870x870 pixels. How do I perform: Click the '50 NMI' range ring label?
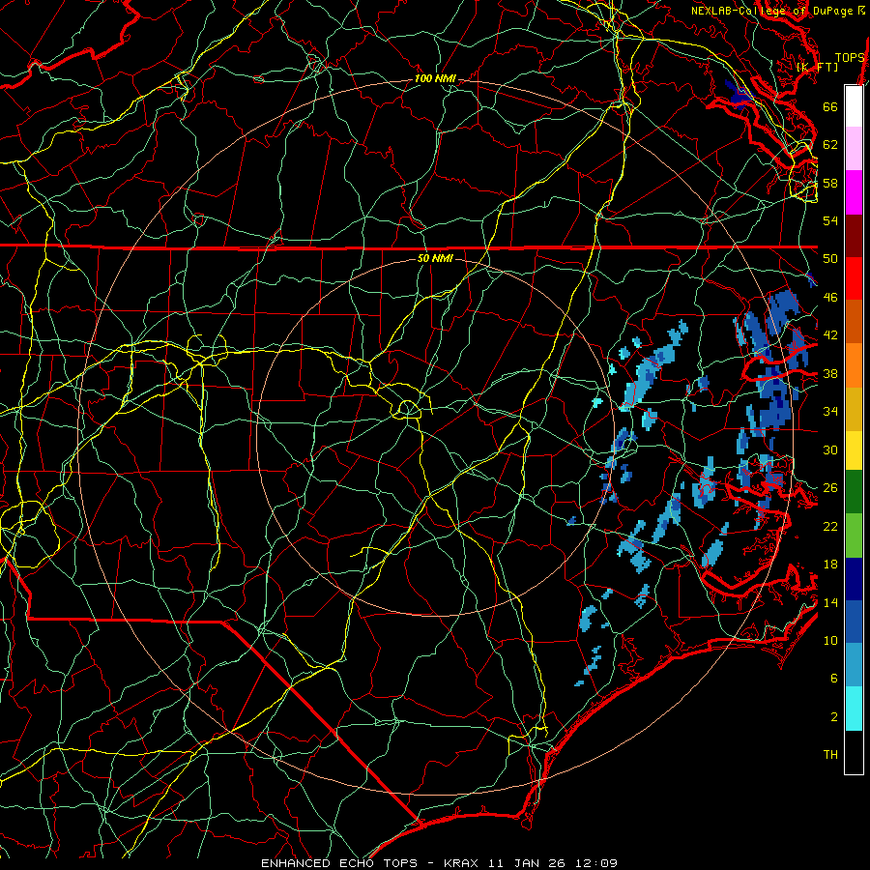click(x=435, y=258)
